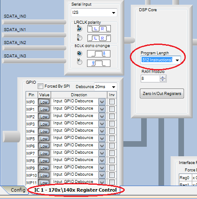This screenshot has height=199, width=197.
Task: Expand MP10 direction dropdown arrow
Action: click(x=102, y=175)
